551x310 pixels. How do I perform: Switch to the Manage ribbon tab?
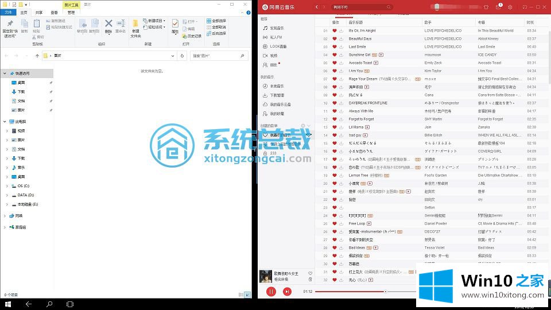[71, 12]
